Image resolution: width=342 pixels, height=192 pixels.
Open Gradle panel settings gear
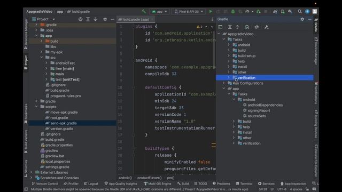(x=302, y=19)
